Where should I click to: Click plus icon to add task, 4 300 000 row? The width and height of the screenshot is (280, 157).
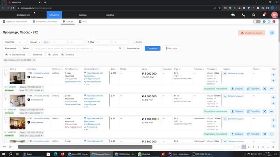coord(225,96)
